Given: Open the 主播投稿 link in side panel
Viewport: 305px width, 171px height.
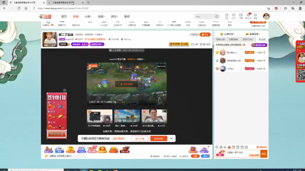Looking at the screenshot, I should coord(228,34).
